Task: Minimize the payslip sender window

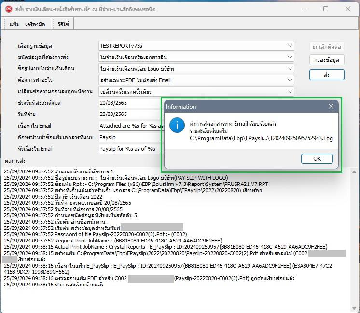Action: point(303,9)
